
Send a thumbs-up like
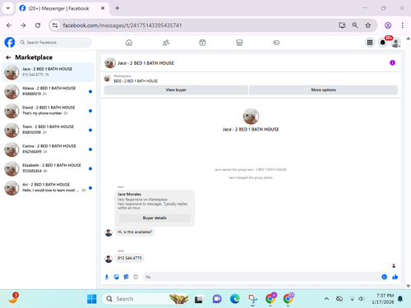(395, 277)
